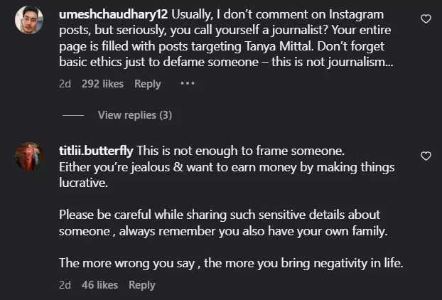Image resolution: width=442 pixels, height=300 pixels.
Task: Reply to titlii.butterfly's comment
Action: pos(142,285)
